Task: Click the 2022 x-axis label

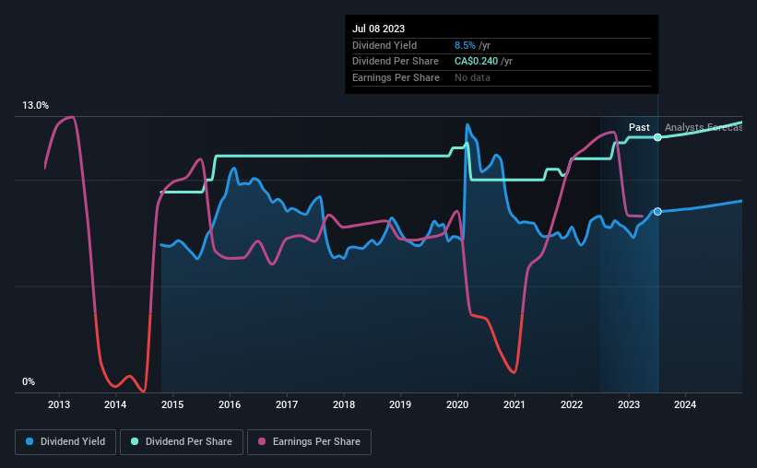Action: (572, 404)
